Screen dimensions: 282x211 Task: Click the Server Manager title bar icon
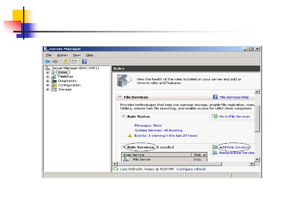click(46, 48)
